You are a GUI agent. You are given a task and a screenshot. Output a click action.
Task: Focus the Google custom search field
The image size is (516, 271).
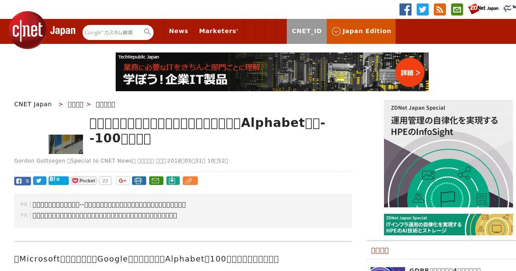113,32
